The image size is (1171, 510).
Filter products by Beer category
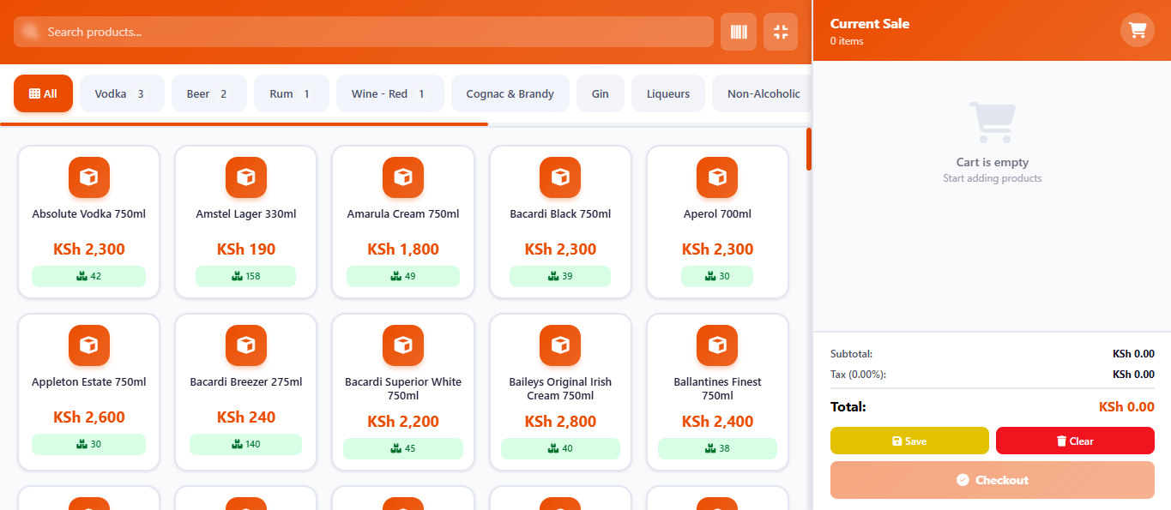[x=208, y=93]
